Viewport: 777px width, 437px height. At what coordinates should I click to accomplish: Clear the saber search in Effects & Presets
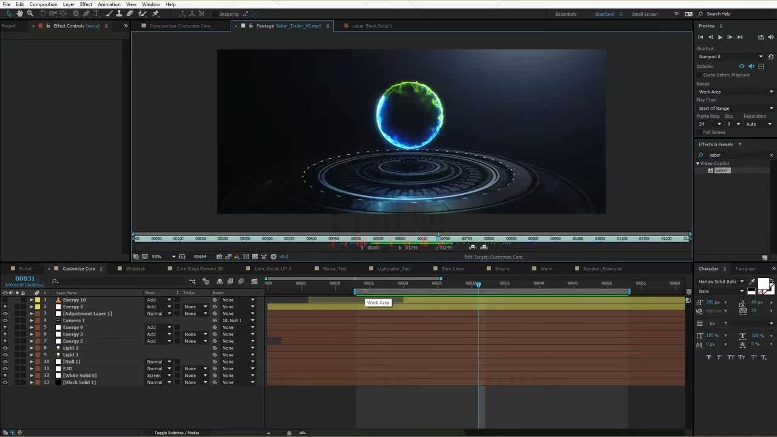pos(771,155)
